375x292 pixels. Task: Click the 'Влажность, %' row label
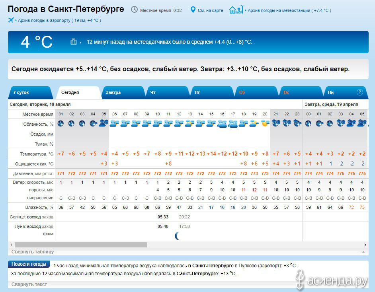pos(39,207)
